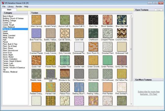Choose the Embossed Wall texture
This screenshot has width=165, height=111.
point(122,47)
